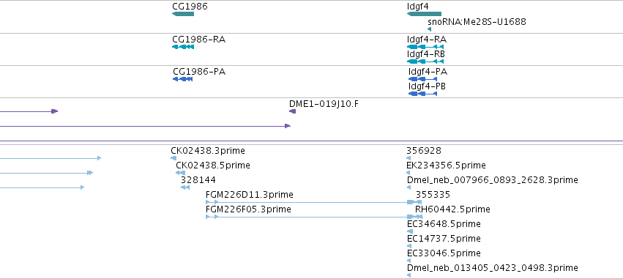Click the DME1-019J10.F purple feature marker

292,111
